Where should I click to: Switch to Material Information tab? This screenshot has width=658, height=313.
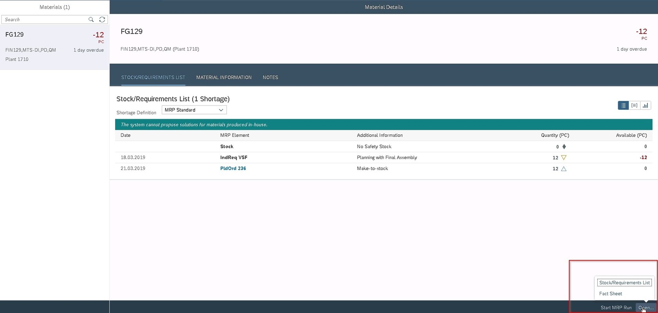point(224,77)
